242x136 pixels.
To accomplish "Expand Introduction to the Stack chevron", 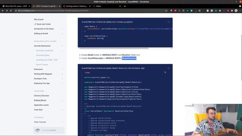I will pos(62,29).
